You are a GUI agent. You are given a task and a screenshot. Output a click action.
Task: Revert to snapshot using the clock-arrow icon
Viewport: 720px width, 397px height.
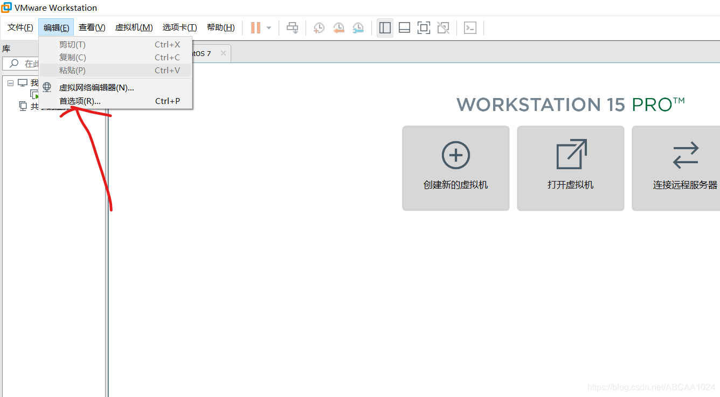pyautogui.click(x=338, y=27)
